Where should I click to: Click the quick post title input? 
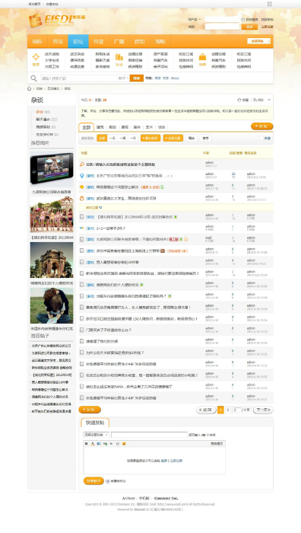pyautogui.click(x=149, y=435)
